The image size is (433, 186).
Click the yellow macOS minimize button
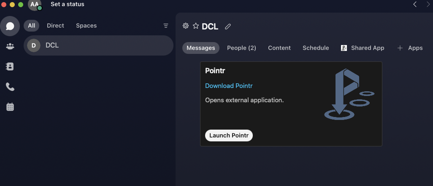pyautogui.click(x=12, y=4)
